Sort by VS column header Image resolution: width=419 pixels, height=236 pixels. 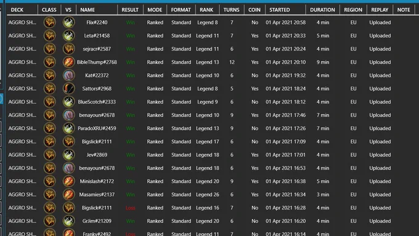(x=68, y=10)
